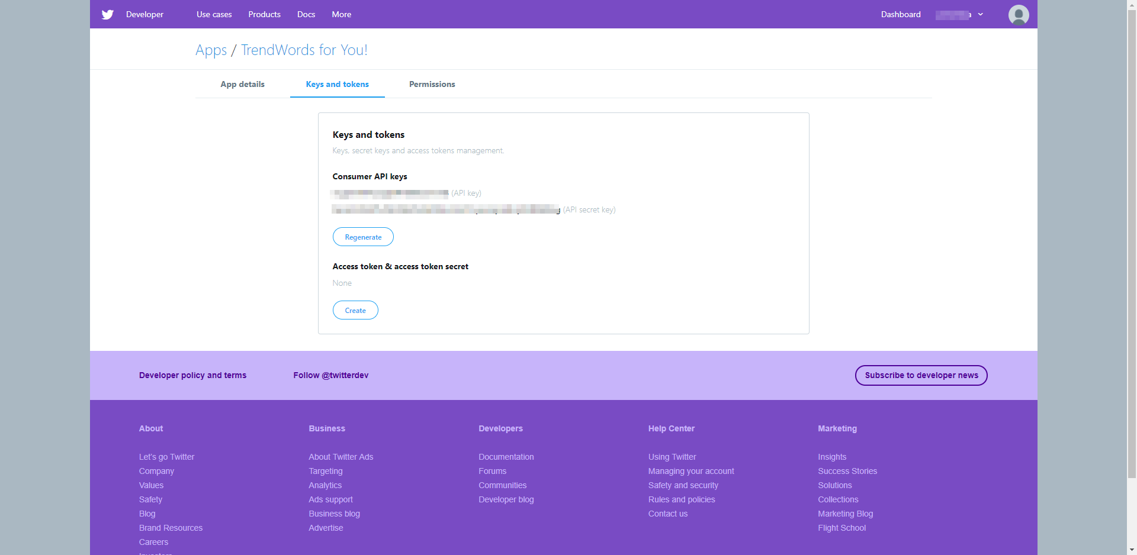This screenshot has height=555, width=1137.
Task: Regenerate the Consumer API keys
Action: 363,237
